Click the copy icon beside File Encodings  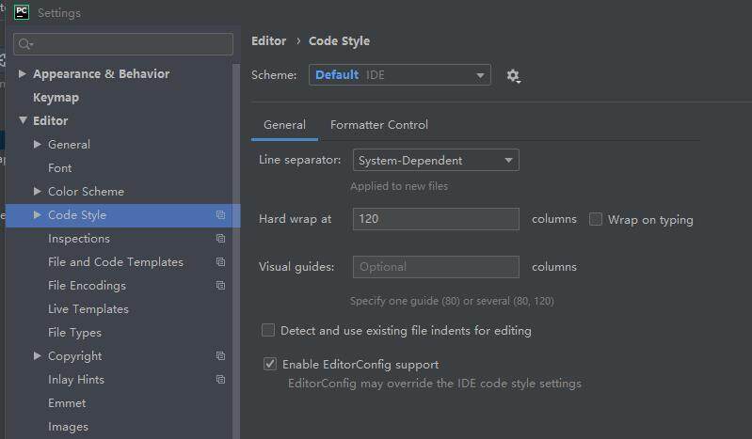220,286
